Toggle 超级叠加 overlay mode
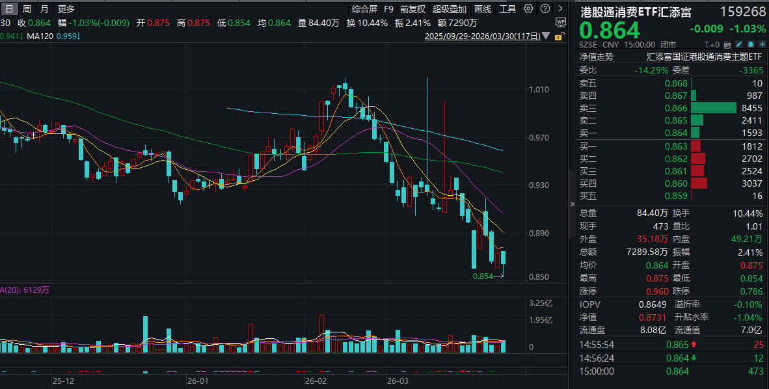 450,9
